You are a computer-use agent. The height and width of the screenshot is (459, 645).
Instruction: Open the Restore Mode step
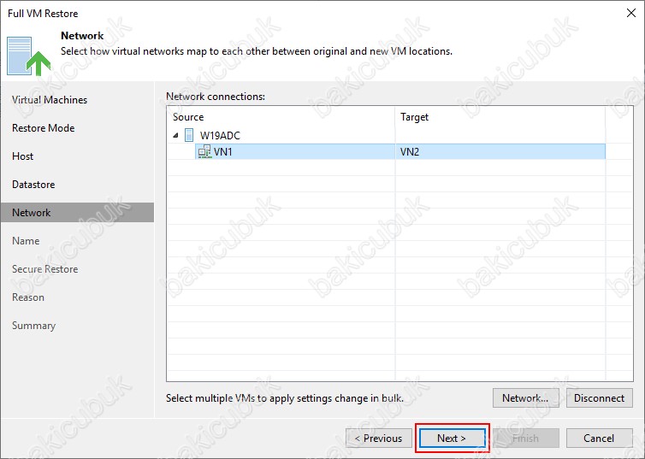tap(43, 128)
